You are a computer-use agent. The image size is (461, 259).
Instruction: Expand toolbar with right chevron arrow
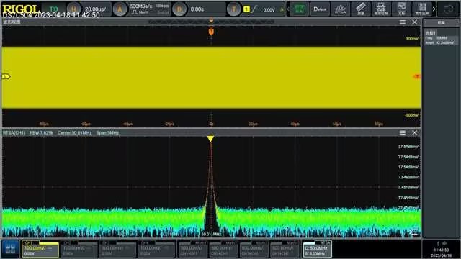point(434,9)
